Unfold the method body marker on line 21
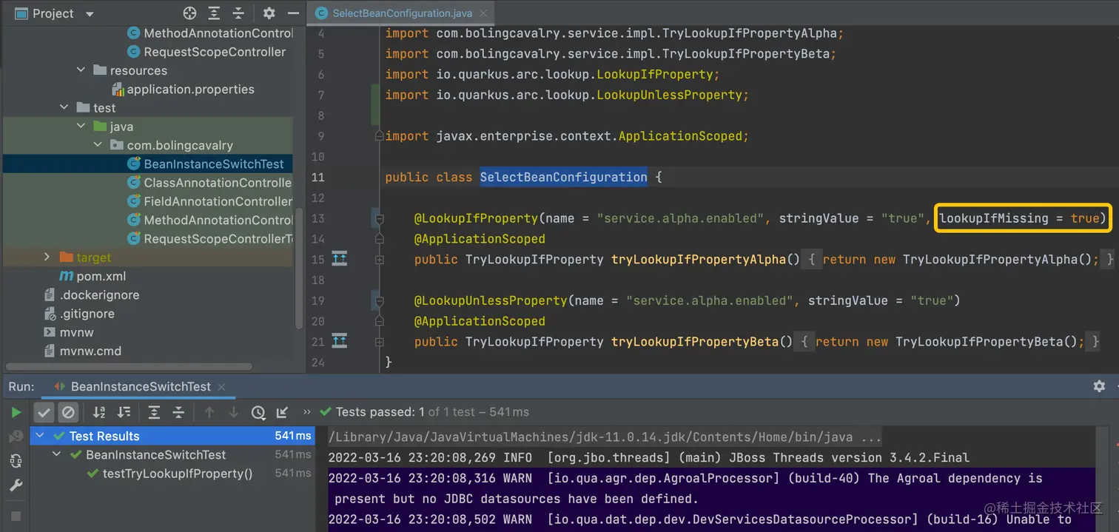This screenshot has height=532, width=1119. point(380,342)
